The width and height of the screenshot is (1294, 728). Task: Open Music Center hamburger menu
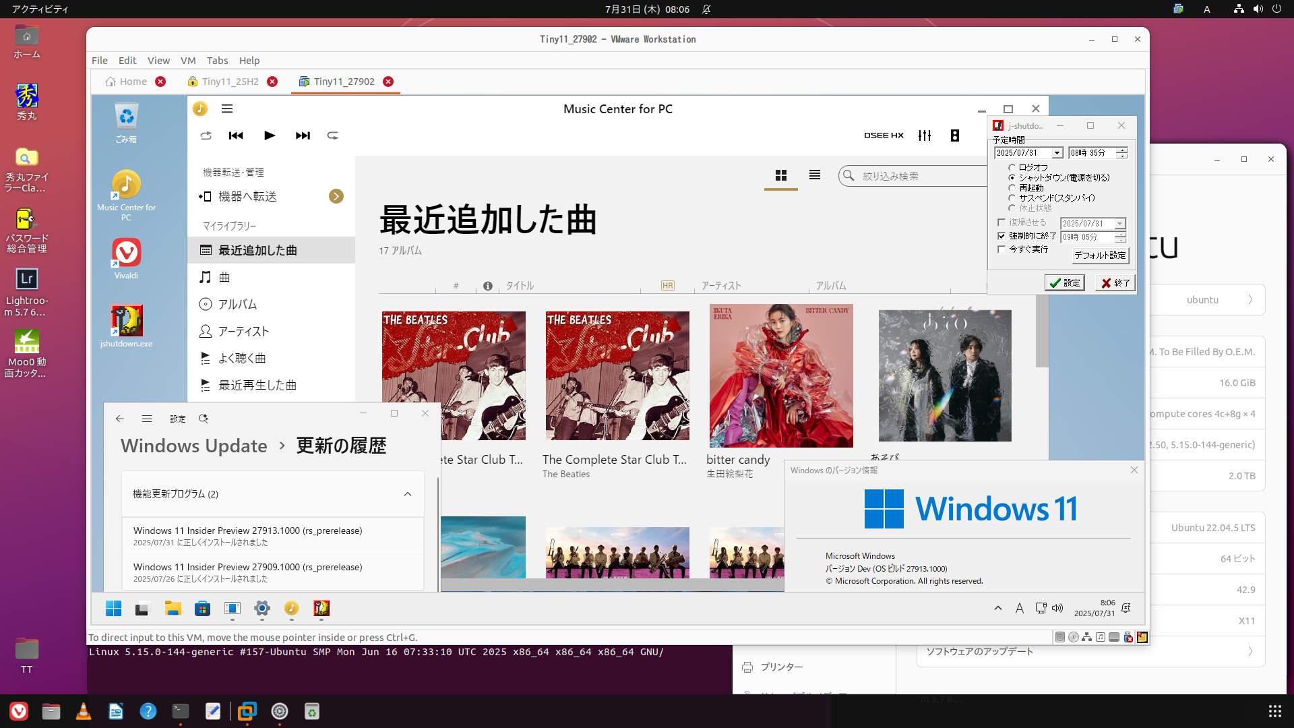pyautogui.click(x=227, y=109)
